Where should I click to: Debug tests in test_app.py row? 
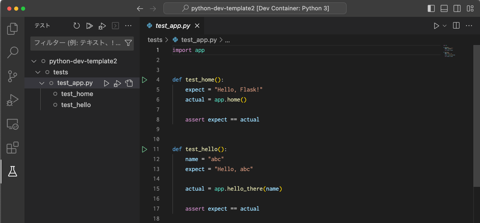(118, 83)
